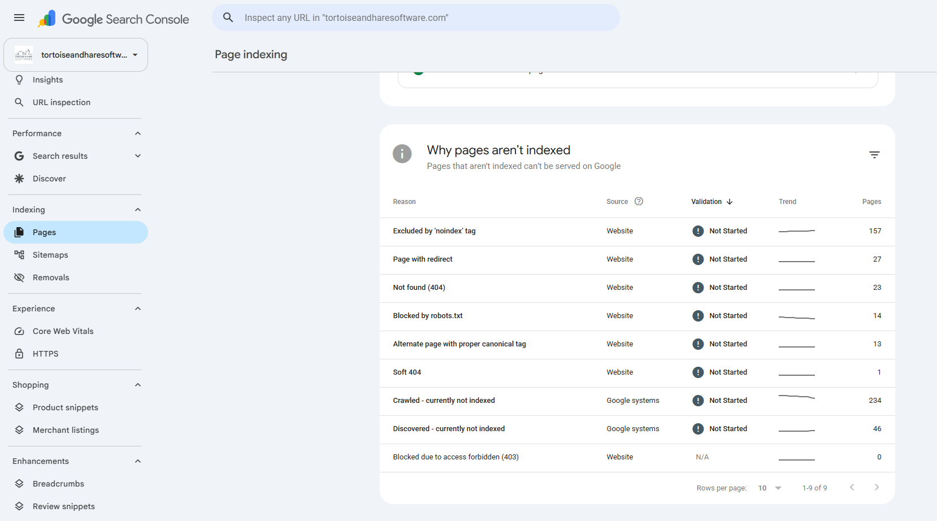
Task: Click the Source help question mark icon
Action: click(x=639, y=201)
